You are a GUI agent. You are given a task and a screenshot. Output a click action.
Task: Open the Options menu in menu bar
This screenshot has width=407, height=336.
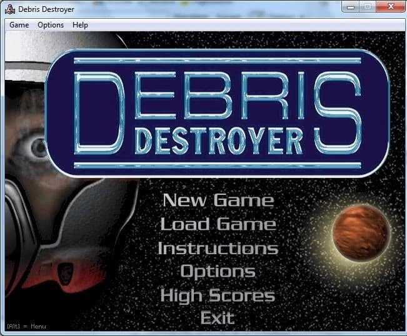tap(51, 25)
